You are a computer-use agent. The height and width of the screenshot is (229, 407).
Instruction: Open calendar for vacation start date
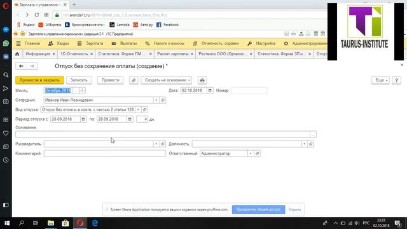pyautogui.click(x=83, y=119)
